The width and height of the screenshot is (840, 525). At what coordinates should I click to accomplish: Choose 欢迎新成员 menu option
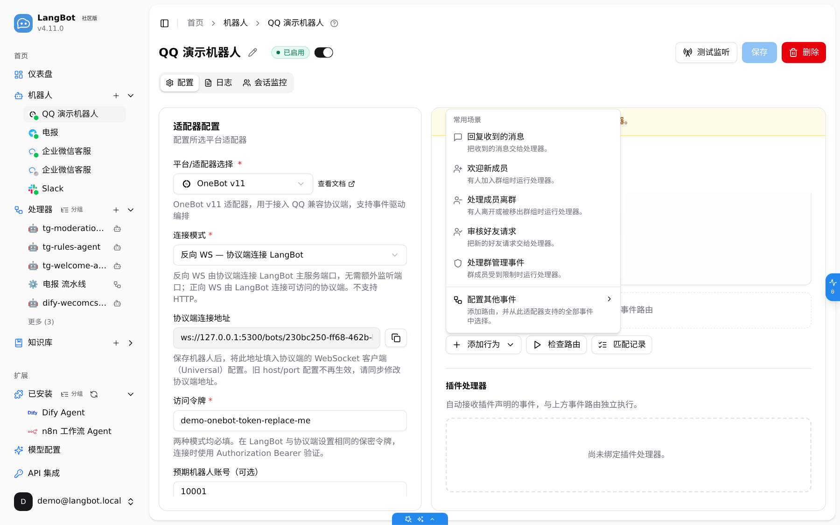tap(533, 174)
